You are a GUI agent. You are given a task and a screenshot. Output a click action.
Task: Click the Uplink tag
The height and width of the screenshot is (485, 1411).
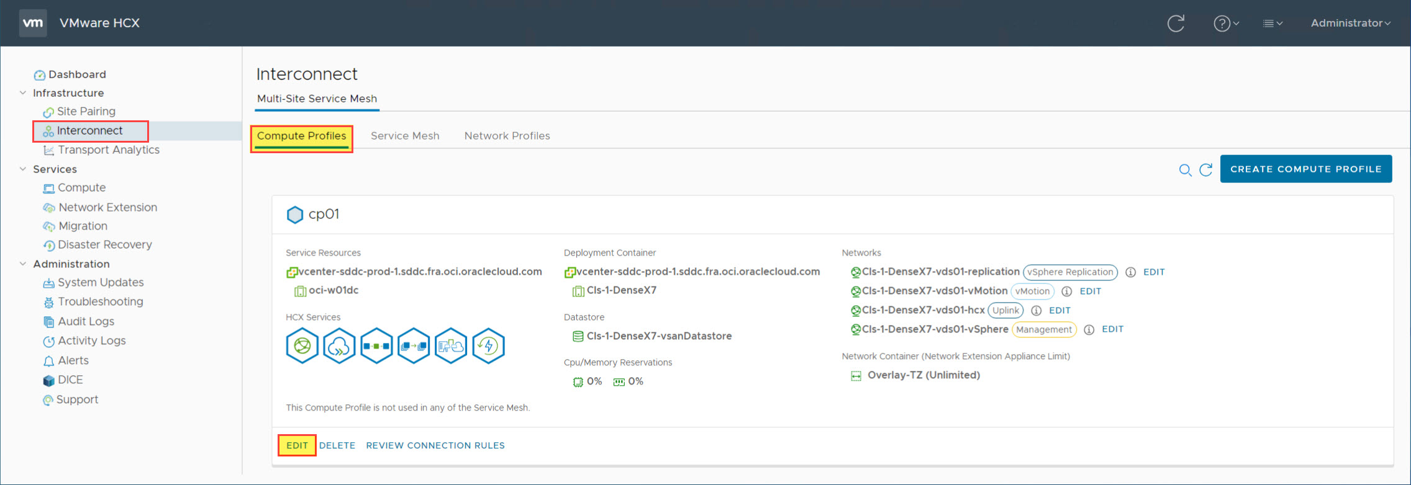click(x=1005, y=311)
